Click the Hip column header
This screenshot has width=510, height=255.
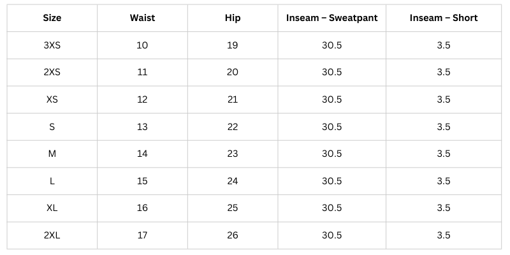[233, 18]
